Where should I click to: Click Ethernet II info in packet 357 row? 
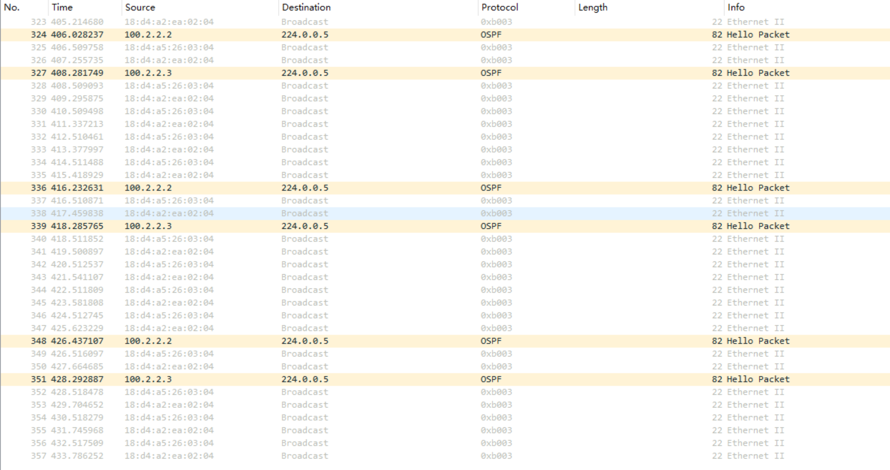pyautogui.click(x=755, y=456)
